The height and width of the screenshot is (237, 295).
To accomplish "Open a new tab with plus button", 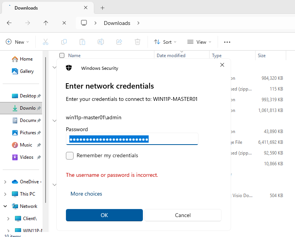I will click(102, 8).
